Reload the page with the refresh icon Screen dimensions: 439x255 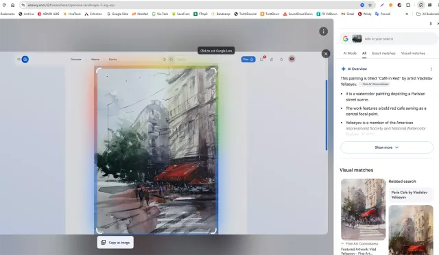(x=4, y=5)
